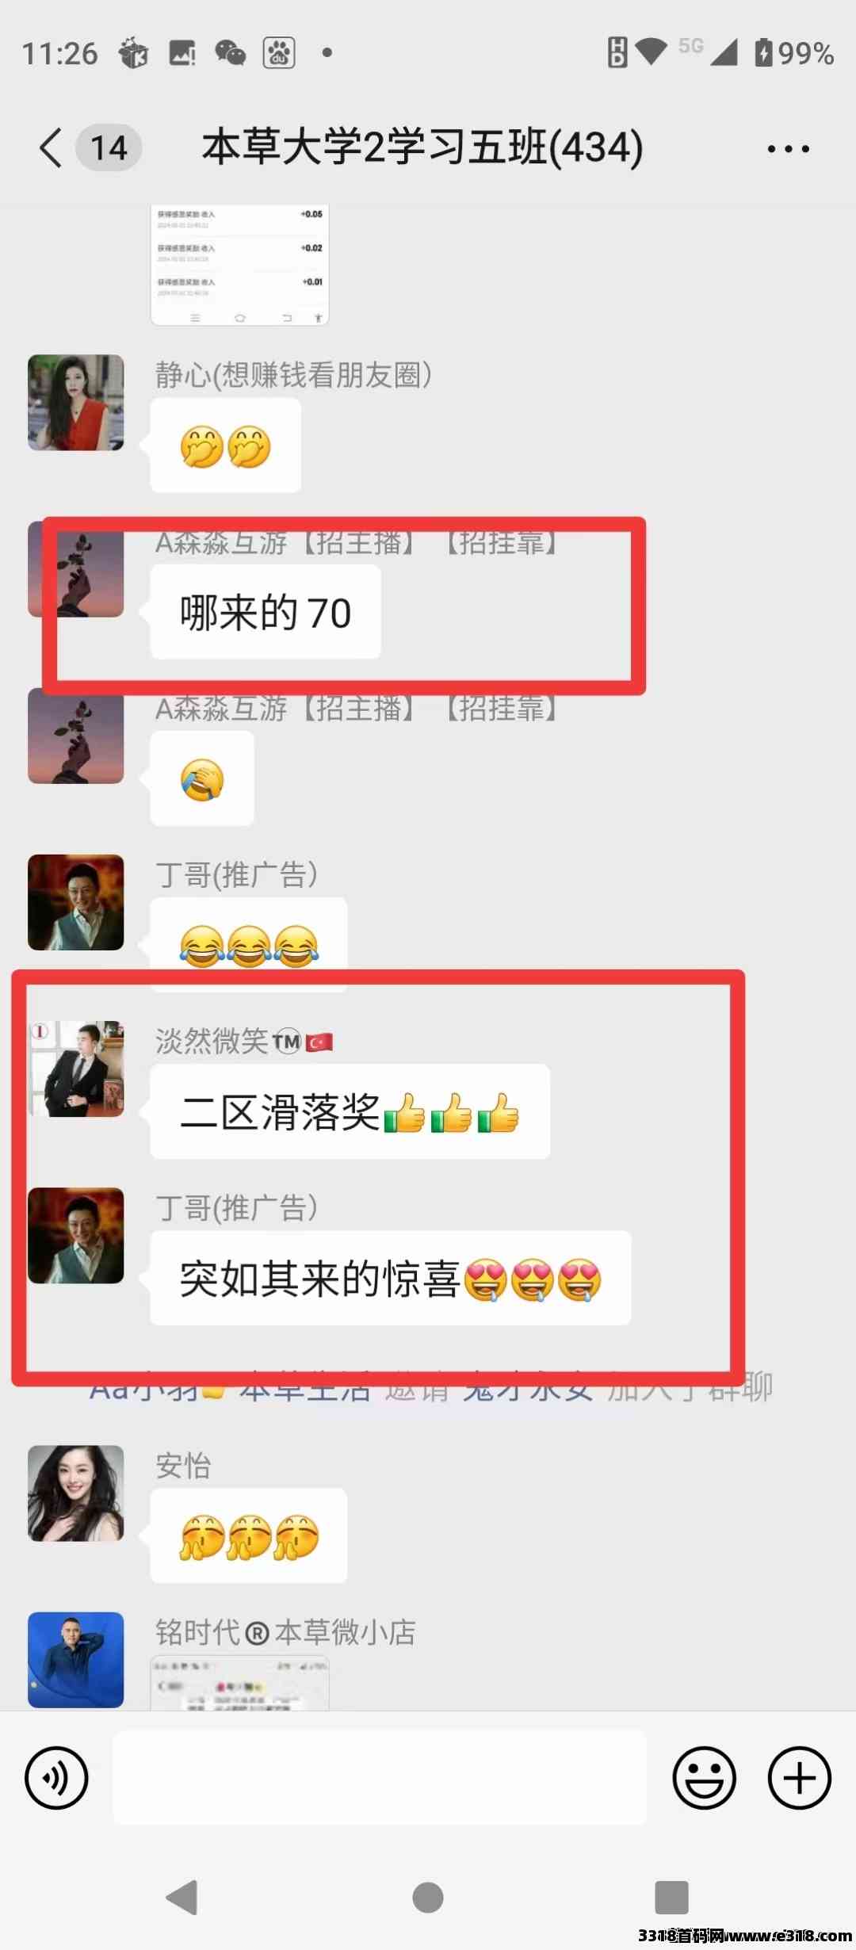Tap the Android recent apps square

tap(671, 1898)
